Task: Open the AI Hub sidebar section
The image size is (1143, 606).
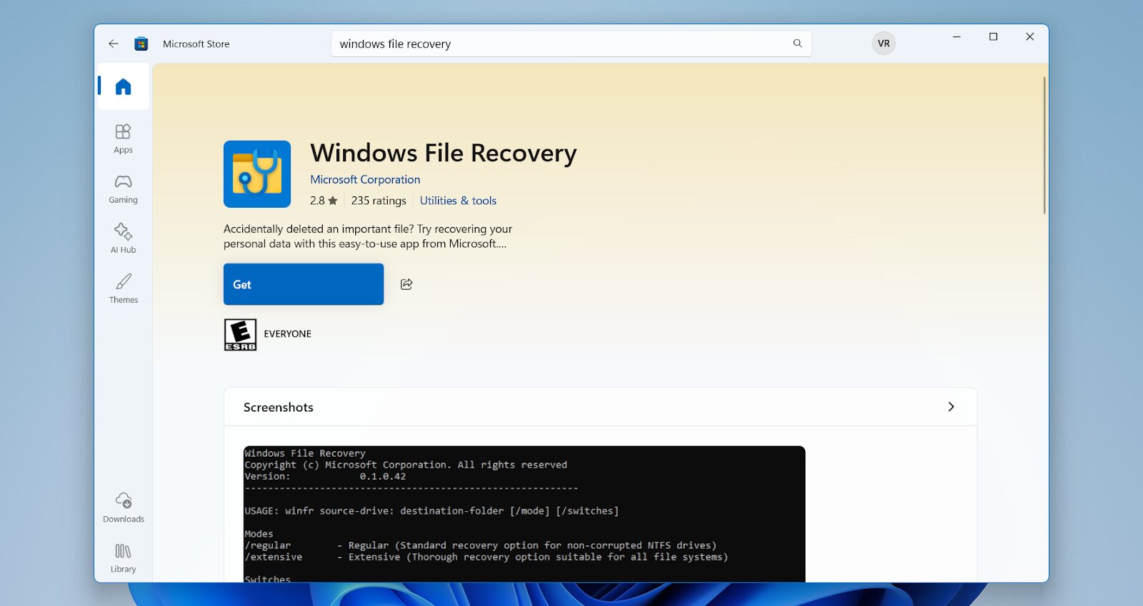Action: point(123,238)
